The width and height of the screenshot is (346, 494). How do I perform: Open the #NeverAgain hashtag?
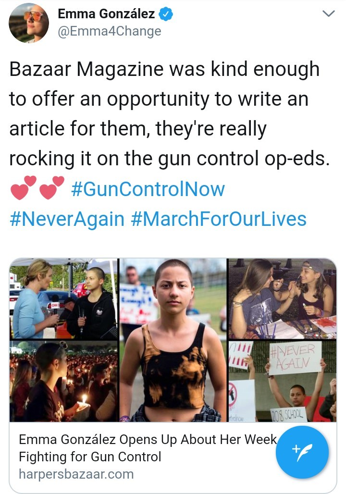(x=67, y=219)
